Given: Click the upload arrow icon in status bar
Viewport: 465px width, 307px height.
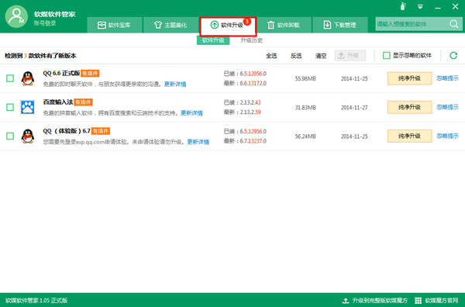Looking at the screenshot, I should 346,301.
